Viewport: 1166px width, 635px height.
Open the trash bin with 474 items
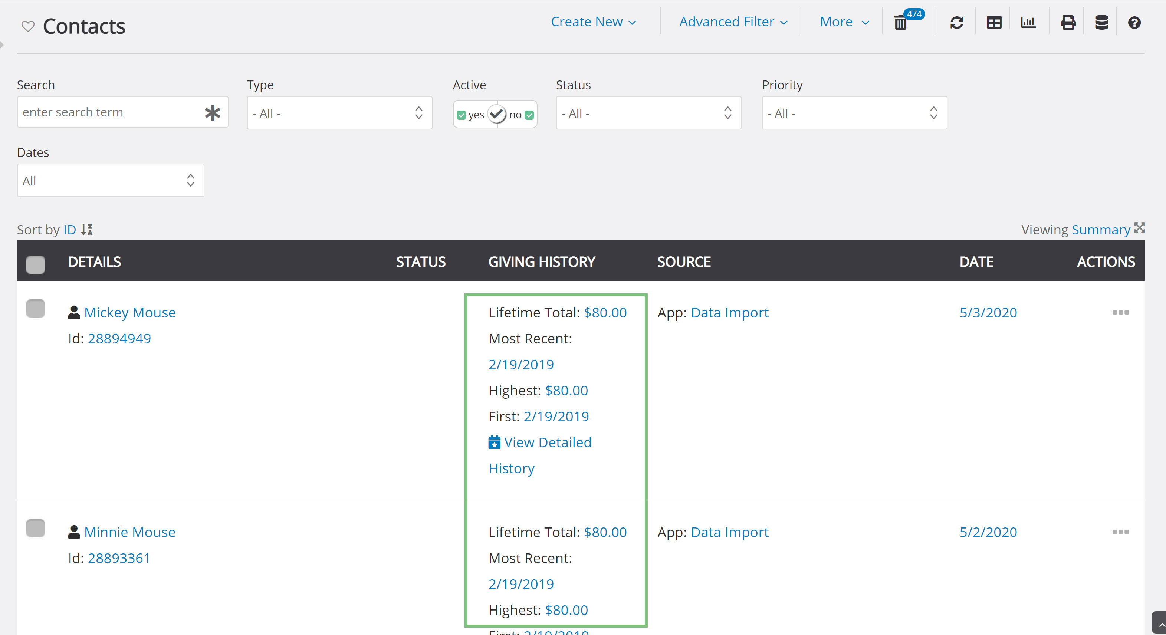901,22
